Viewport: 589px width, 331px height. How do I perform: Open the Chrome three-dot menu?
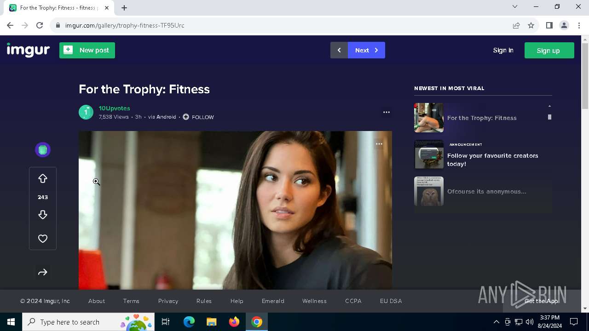point(579,25)
